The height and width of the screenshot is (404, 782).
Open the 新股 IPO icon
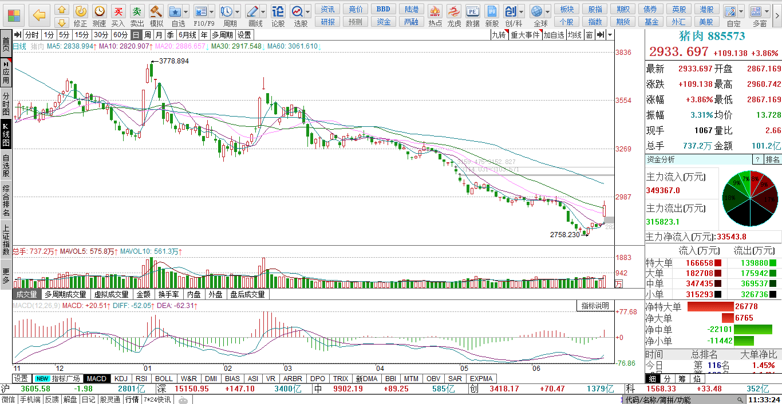click(x=492, y=15)
